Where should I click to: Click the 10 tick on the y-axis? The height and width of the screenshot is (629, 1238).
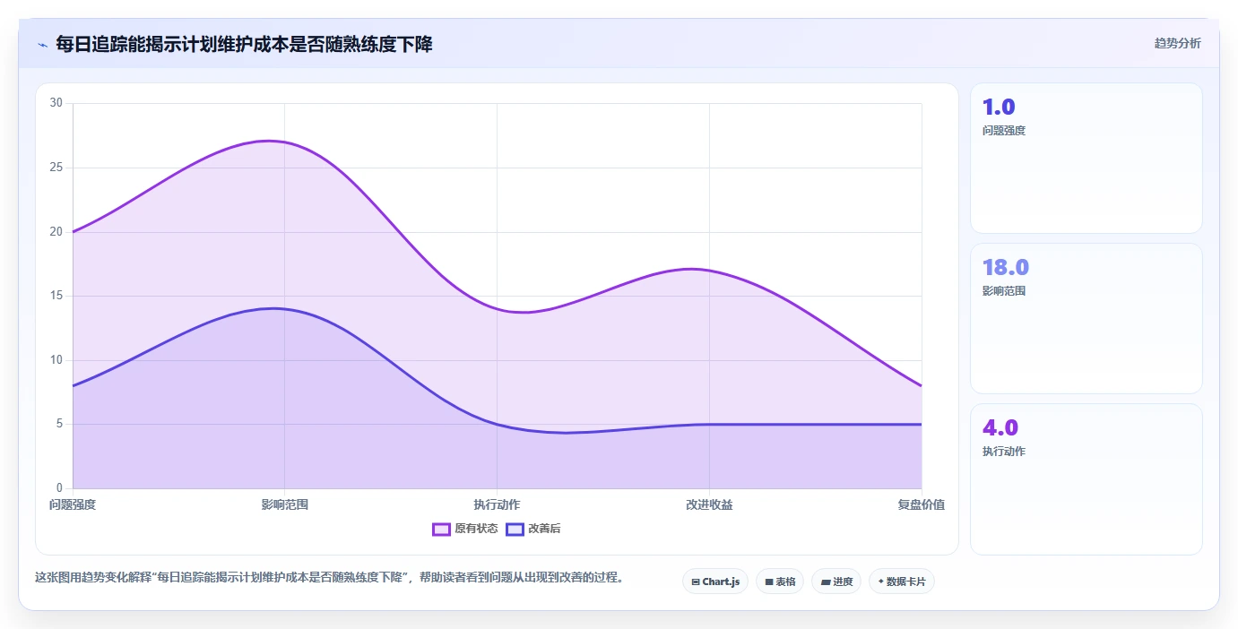(56, 360)
